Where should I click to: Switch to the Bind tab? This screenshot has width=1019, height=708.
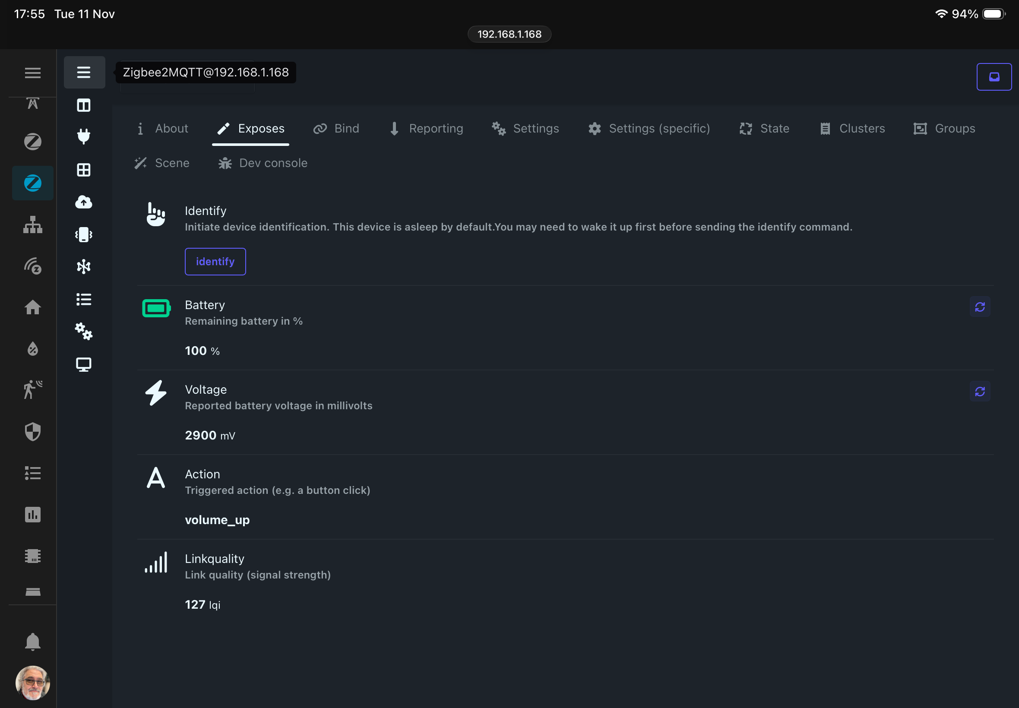[x=336, y=129]
